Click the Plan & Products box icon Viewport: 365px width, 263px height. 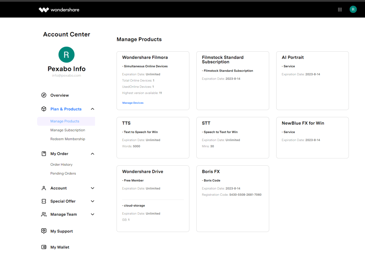tap(44, 109)
